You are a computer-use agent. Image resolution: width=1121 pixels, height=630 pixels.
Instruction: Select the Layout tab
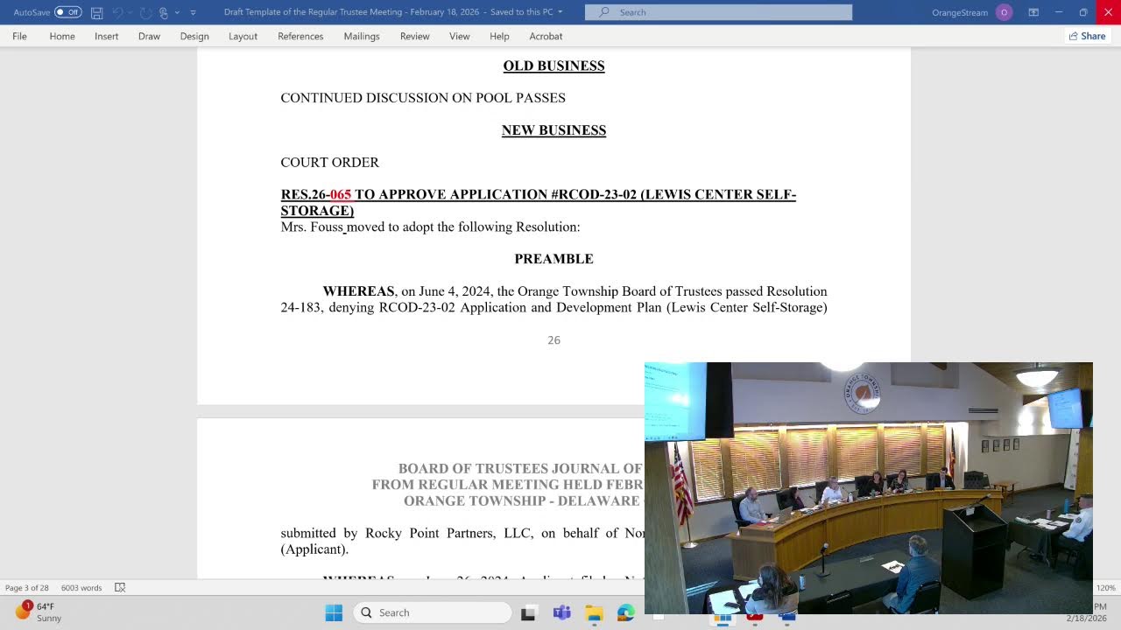coord(243,36)
